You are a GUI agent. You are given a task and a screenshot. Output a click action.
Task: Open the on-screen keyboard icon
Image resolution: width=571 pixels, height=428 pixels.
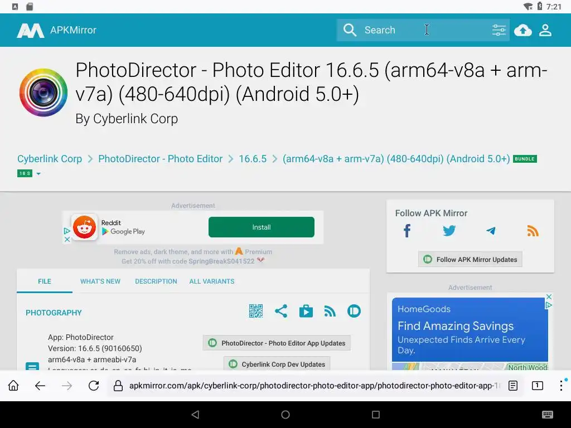click(548, 415)
